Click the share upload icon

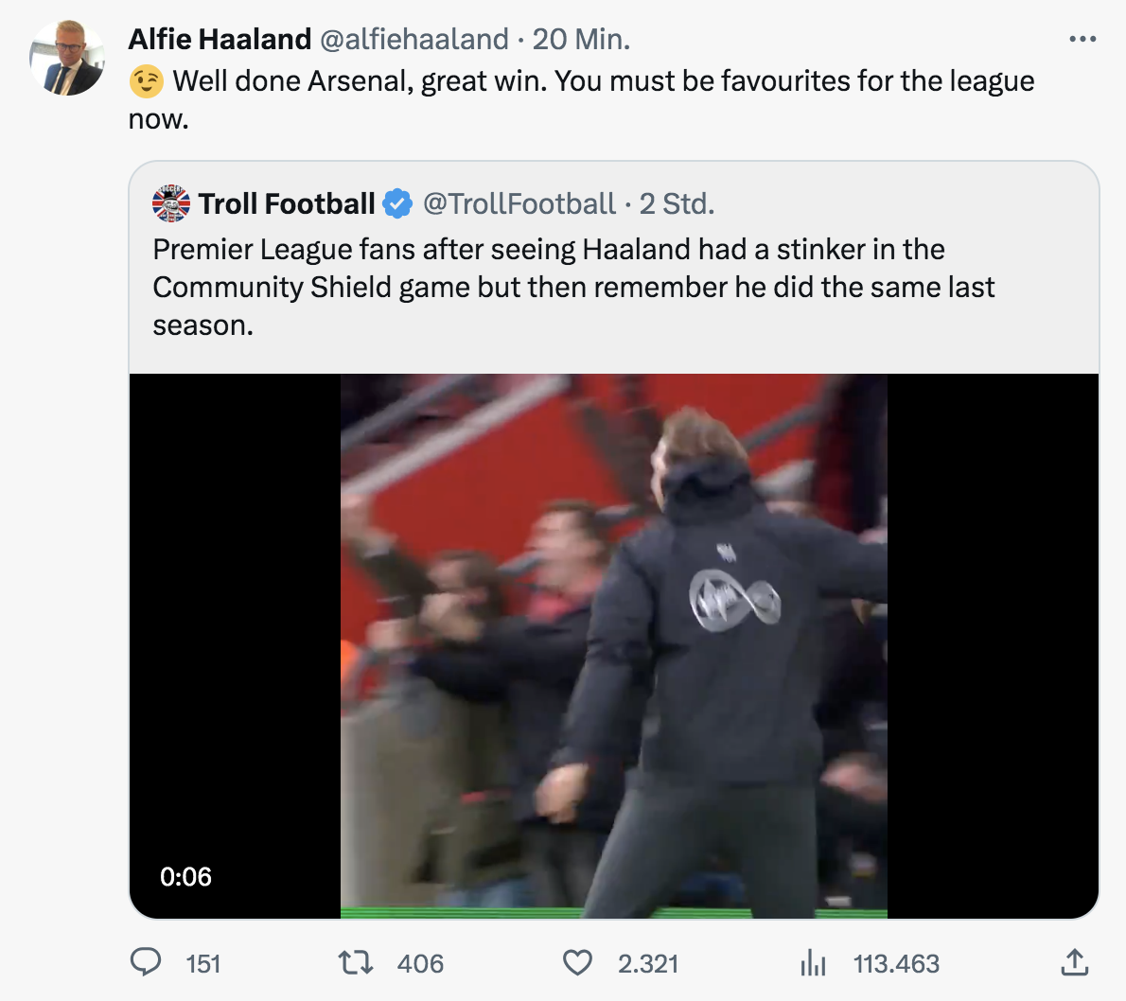(x=1074, y=963)
